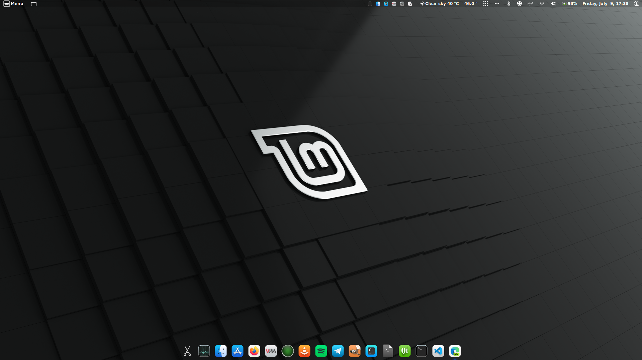Open the shell script file icon in dock
Image resolution: width=642 pixels, height=360 pixels.
[x=388, y=351]
